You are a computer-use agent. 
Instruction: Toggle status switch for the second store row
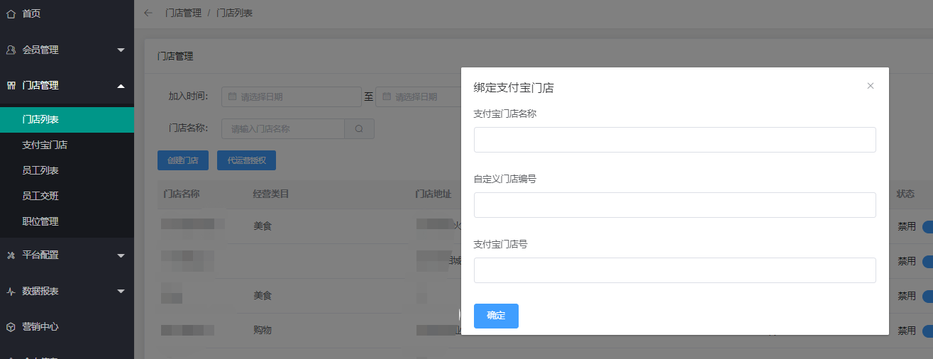(x=927, y=261)
